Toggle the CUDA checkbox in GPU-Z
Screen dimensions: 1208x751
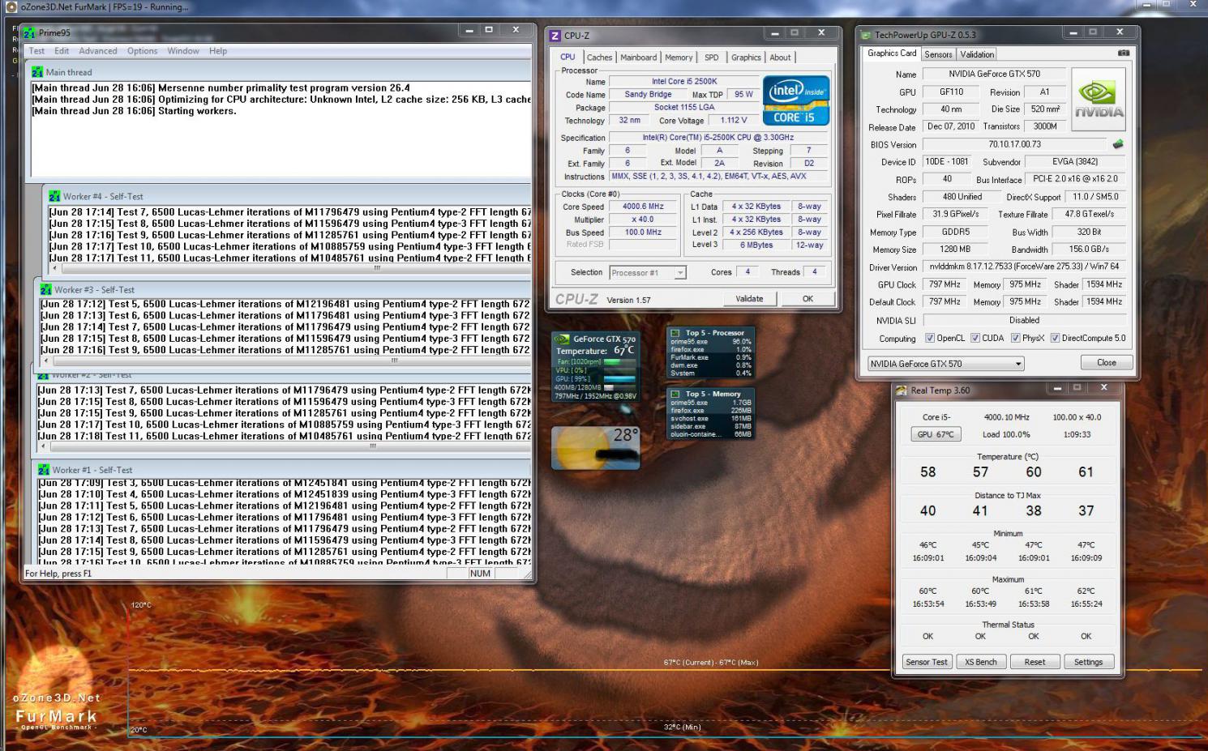[x=975, y=339]
